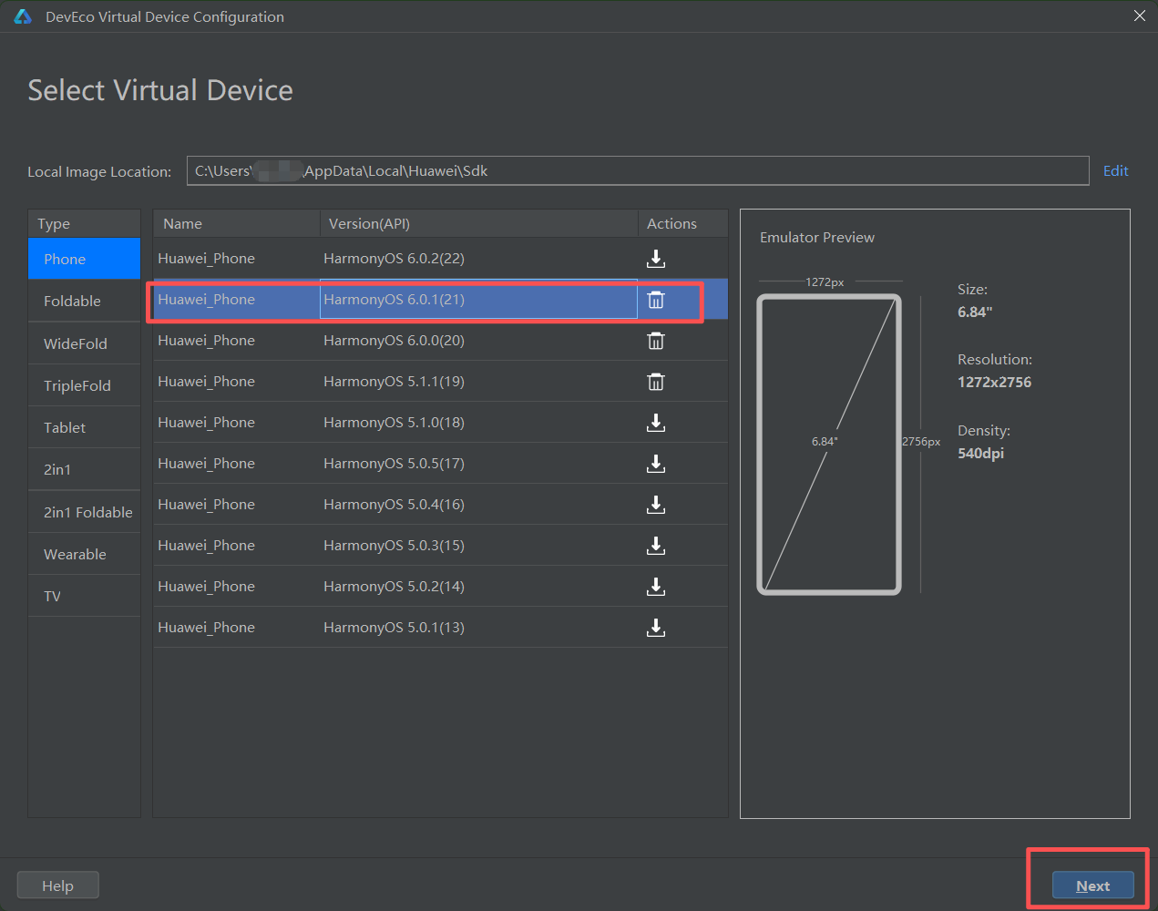The height and width of the screenshot is (911, 1158).
Task: Select the HarmonyOS 5.0.1(13) version cell
Action: click(x=478, y=628)
